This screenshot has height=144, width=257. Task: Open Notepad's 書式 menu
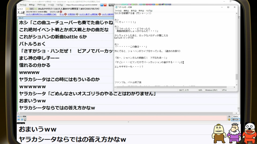click(134, 11)
